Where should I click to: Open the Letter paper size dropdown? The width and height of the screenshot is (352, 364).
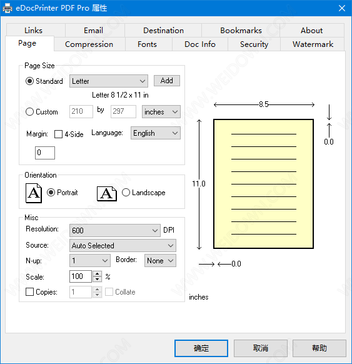[x=109, y=81]
